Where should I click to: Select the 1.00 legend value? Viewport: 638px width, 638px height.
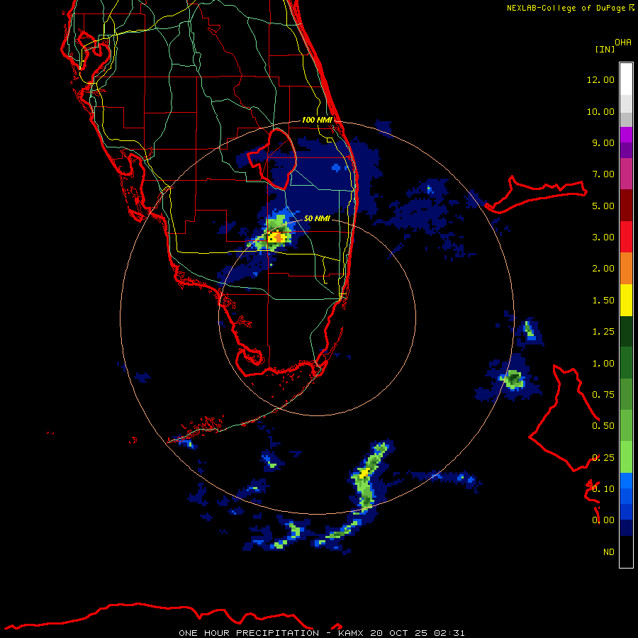pyautogui.click(x=603, y=364)
